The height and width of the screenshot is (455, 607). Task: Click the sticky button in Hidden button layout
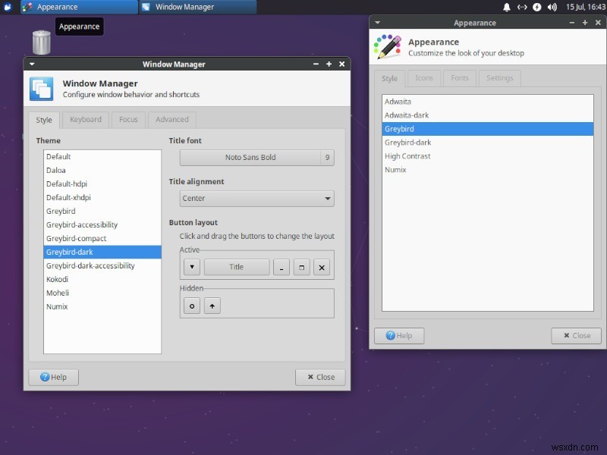[x=192, y=305]
